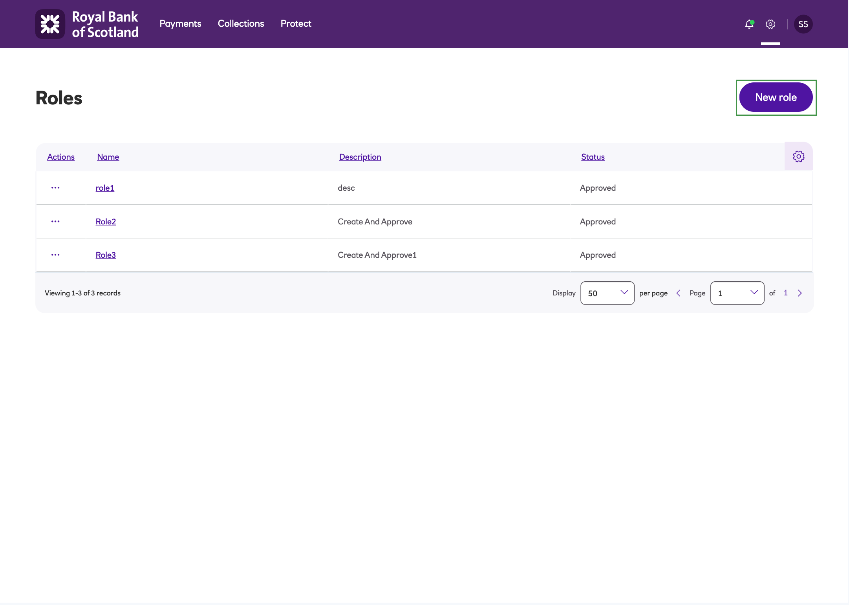The image size is (849, 605).
Task: Open actions menu for role1 row
Action: click(55, 188)
